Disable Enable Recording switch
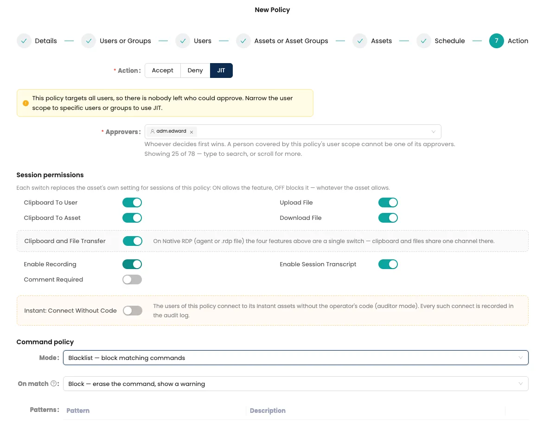543x424 pixels. pos(132,264)
